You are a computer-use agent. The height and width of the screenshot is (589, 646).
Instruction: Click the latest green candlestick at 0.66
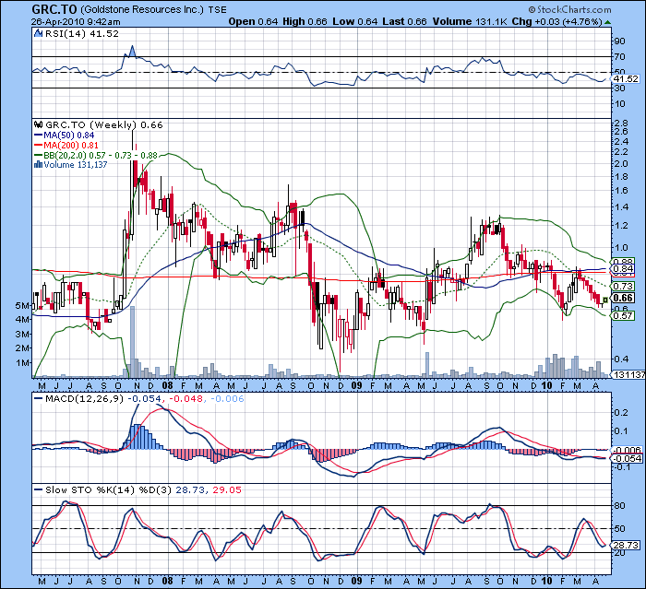(x=604, y=300)
